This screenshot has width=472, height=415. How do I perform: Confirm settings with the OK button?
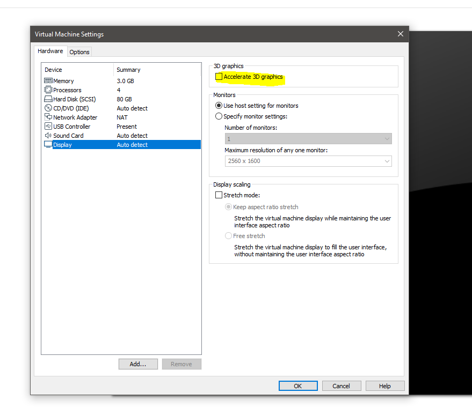298,386
